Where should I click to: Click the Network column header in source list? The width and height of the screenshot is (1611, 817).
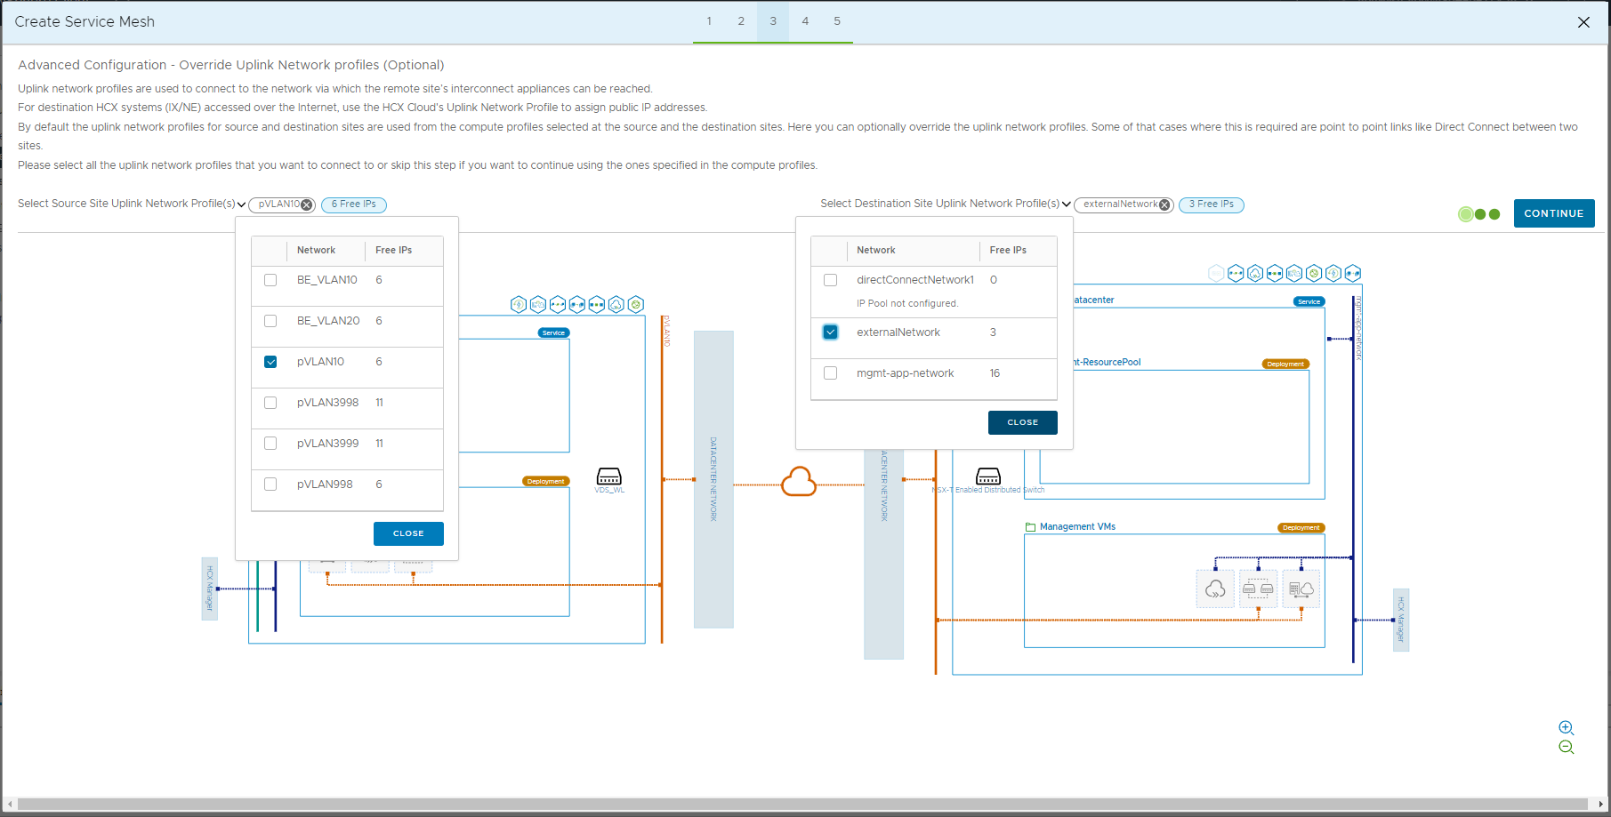point(316,251)
